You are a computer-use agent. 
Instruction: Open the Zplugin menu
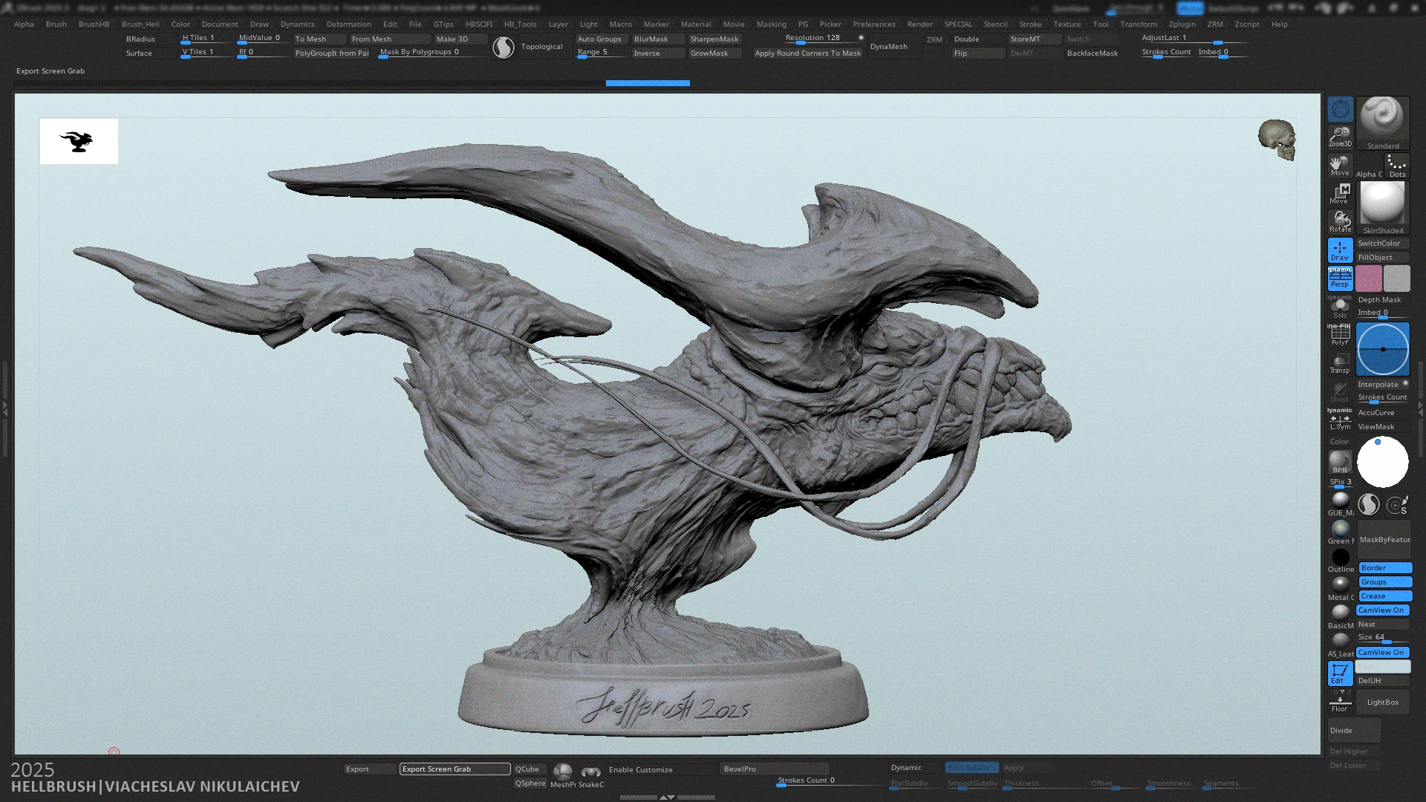click(x=1182, y=24)
